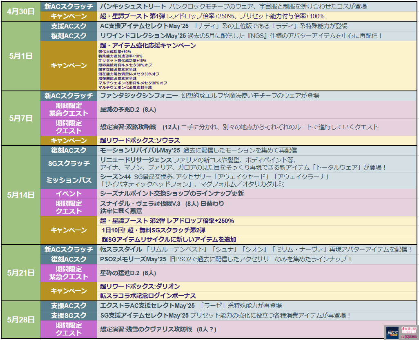Select the 支援SGスク category label

click(x=69, y=316)
